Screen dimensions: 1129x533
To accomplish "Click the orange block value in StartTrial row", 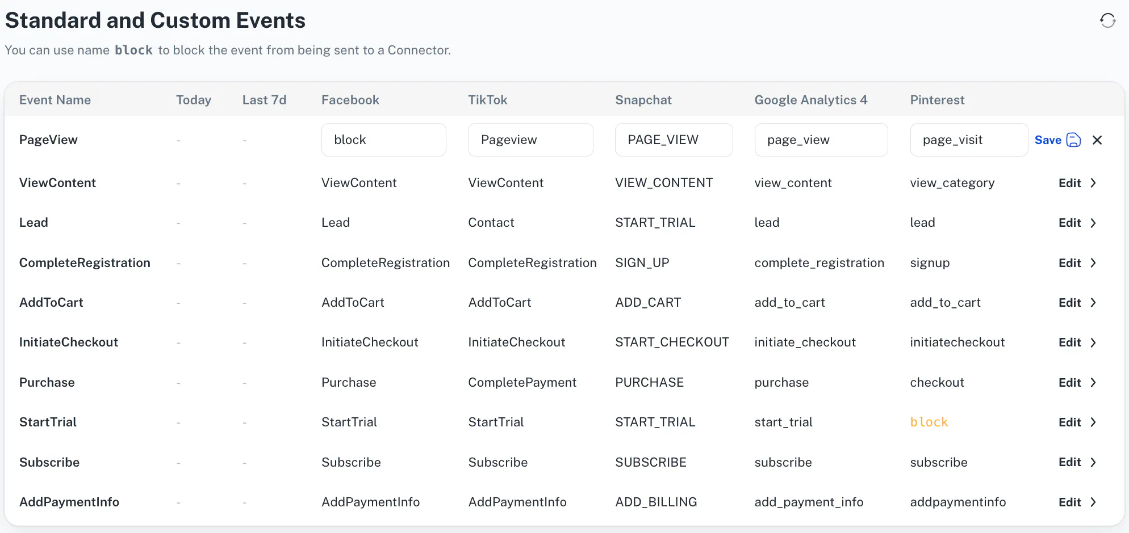I will tap(929, 422).
